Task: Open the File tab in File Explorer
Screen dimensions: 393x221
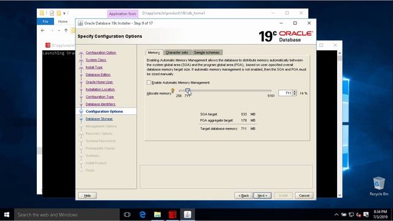Action: [x=45, y=21]
